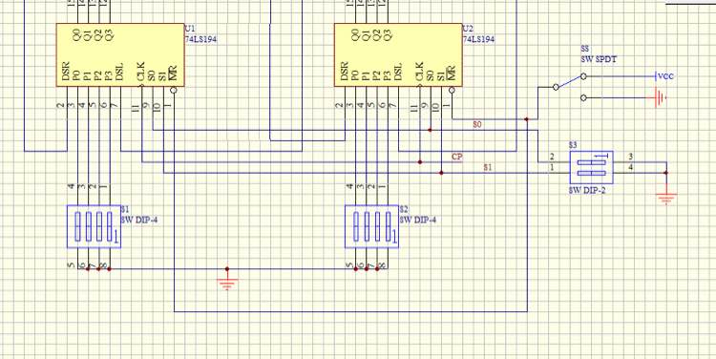The height and width of the screenshot is (359, 716).
Task: Select the S3 SW DIP-2 switch symbol
Action: (591, 167)
